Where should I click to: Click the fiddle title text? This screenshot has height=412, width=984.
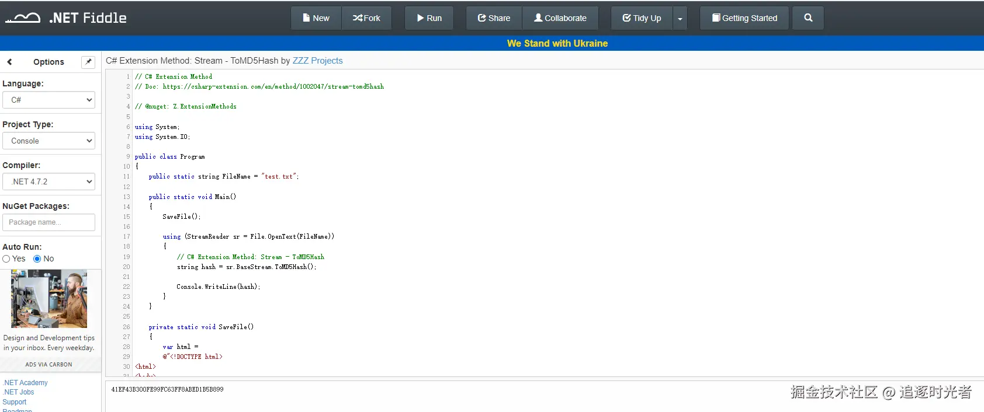198,61
